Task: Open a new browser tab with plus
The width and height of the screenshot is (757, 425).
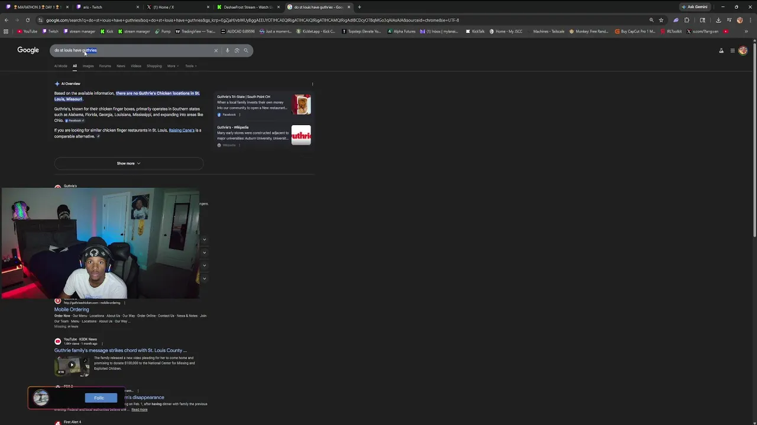Action: [359, 7]
